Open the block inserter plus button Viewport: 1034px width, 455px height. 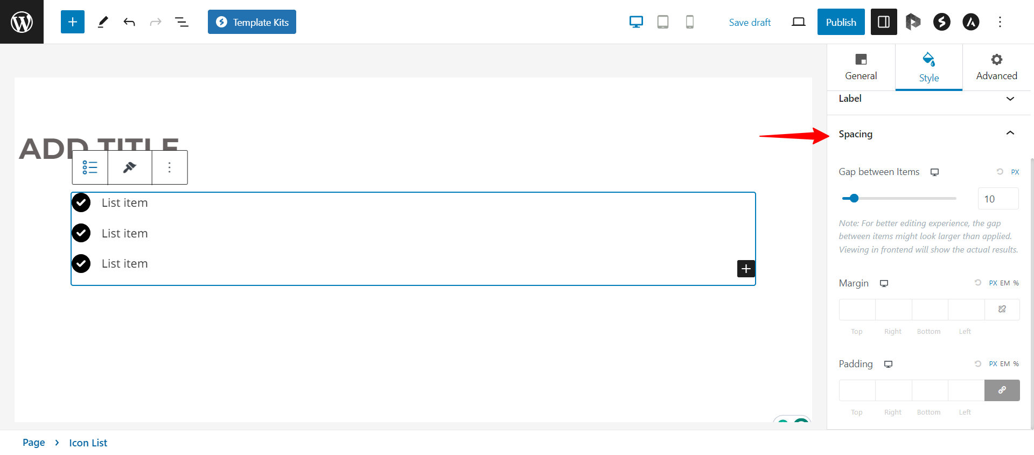pyautogui.click(x=73, y=22)
